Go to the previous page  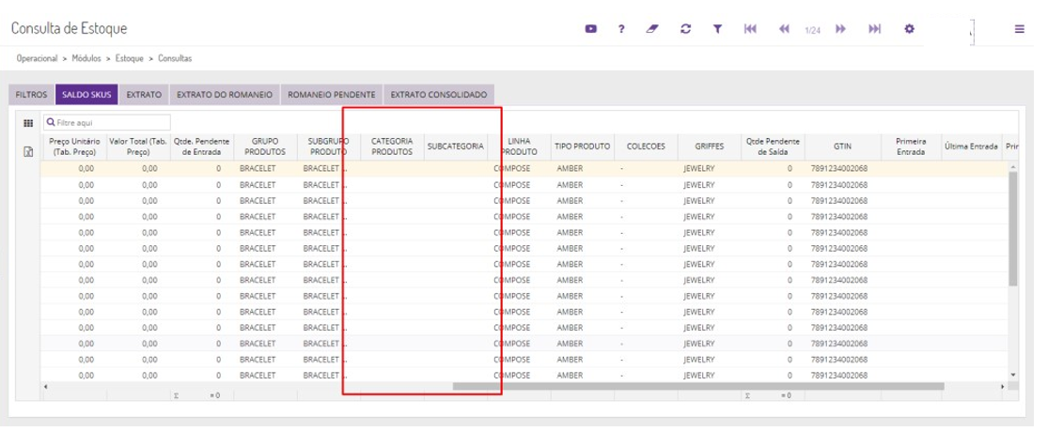point(784,29)
